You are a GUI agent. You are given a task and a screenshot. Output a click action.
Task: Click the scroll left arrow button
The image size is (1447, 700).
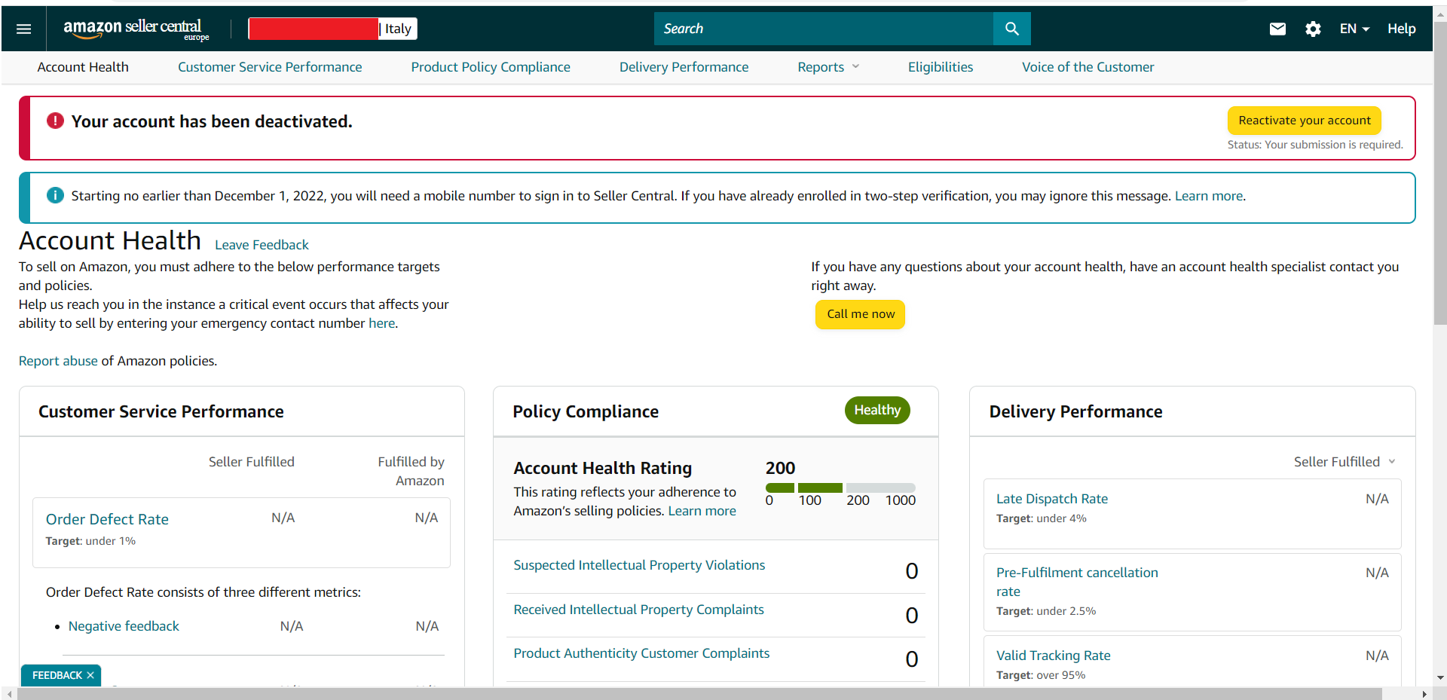coord(9,694)
